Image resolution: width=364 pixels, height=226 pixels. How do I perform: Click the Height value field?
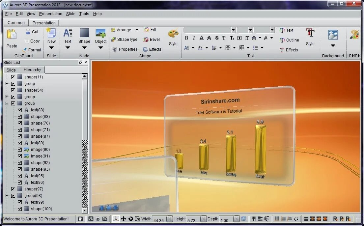point(193,219)
